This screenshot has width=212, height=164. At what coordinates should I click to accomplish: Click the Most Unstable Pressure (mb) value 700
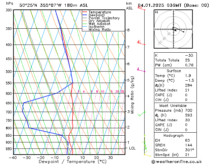[189, 110]
